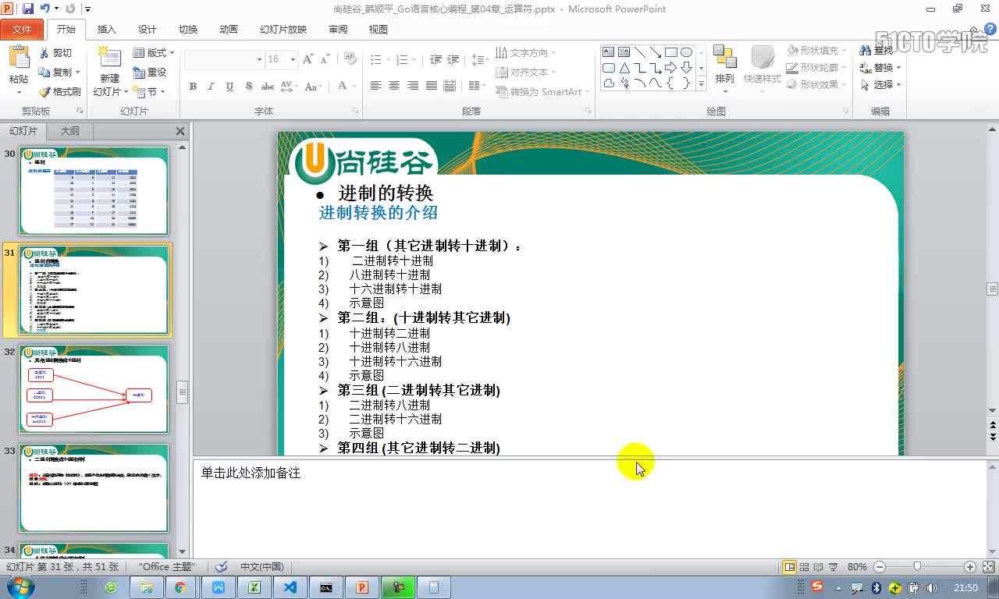This screenshot has width=999, height=599.
Task: Zoom out using the minus button
Action: tap(880, 567)
